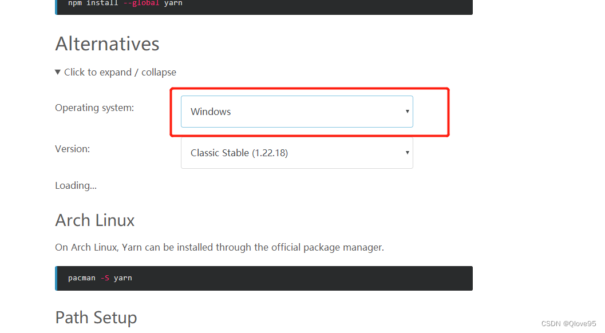Click the 'npm install --global yarn' code block
This screenshot has width=605, height=333.
264,6
